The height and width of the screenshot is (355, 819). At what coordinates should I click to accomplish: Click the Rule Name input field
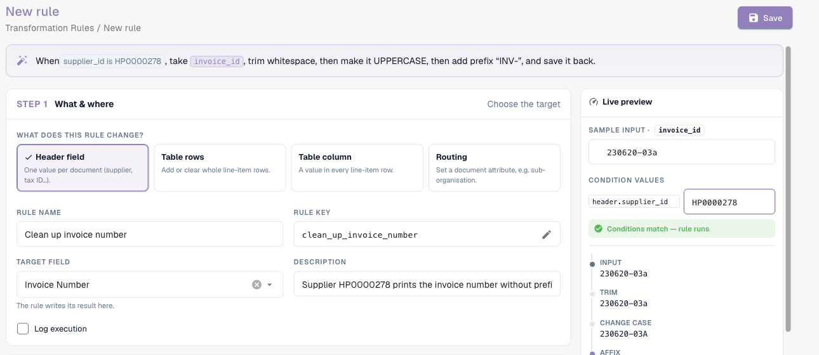[x=150, y=234]
